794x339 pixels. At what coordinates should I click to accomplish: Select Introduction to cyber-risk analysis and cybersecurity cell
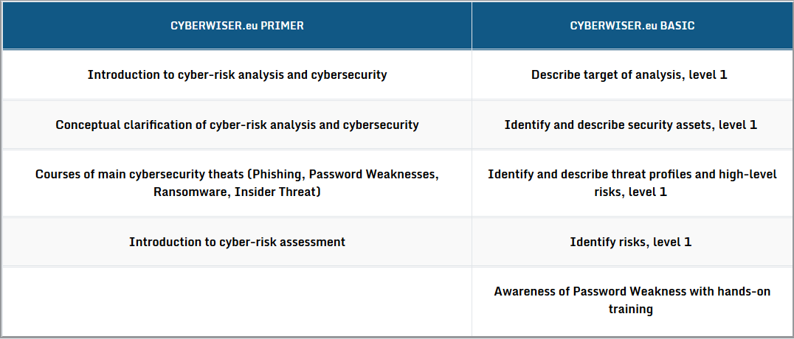237,75
